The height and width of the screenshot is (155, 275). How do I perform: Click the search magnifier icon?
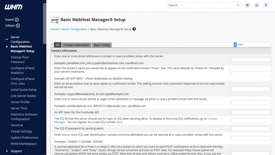pos(238,5)
